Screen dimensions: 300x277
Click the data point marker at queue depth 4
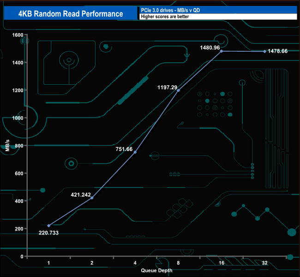(x=135, y=152)
